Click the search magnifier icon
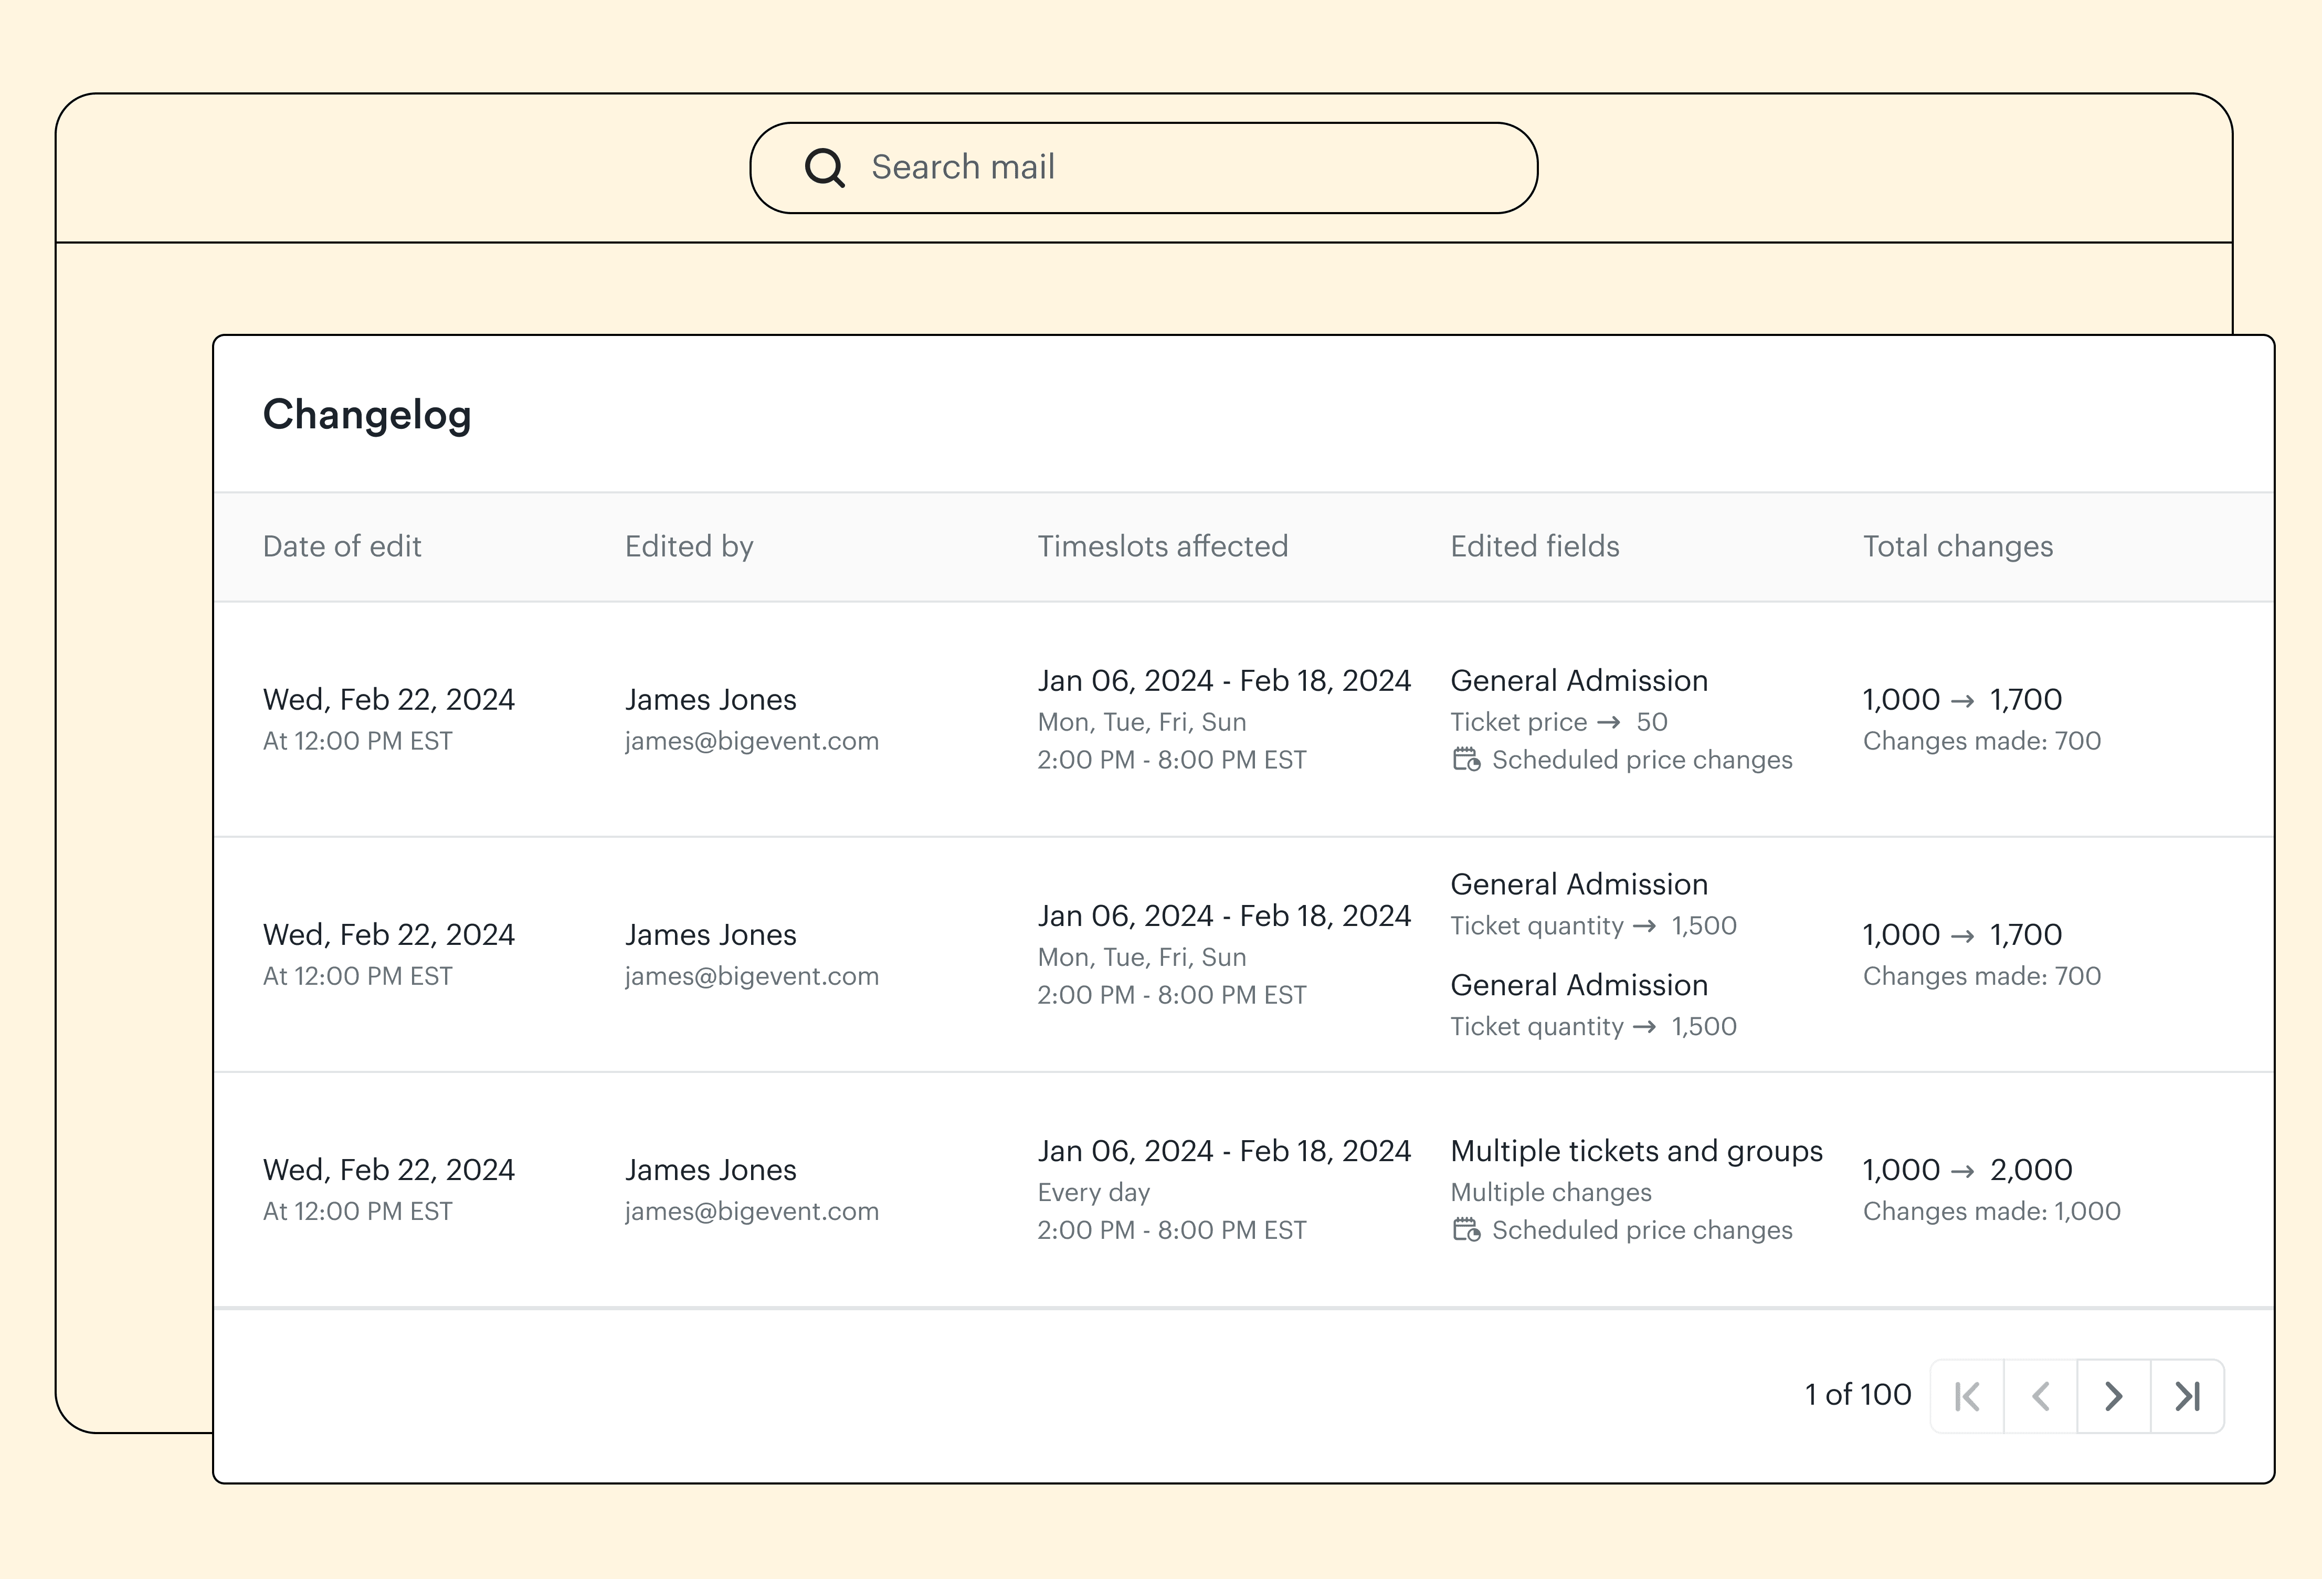 824,168
